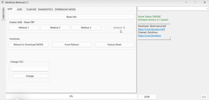Open the t.me/Zeroknox channel link

(x=149, y=36)
